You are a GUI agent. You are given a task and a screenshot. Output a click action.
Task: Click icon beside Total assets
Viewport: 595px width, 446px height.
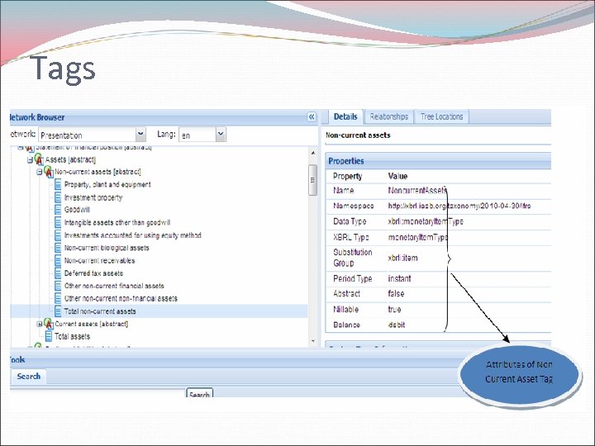click(49, 336)
